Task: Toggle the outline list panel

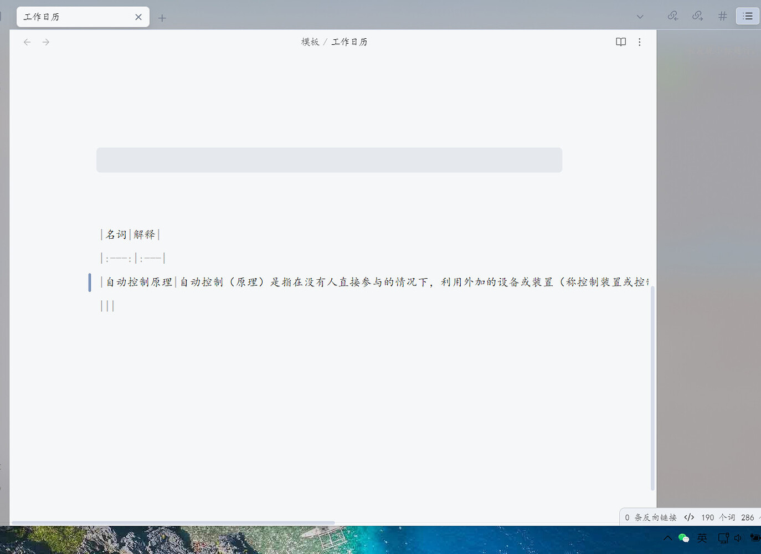Action: 747,16
